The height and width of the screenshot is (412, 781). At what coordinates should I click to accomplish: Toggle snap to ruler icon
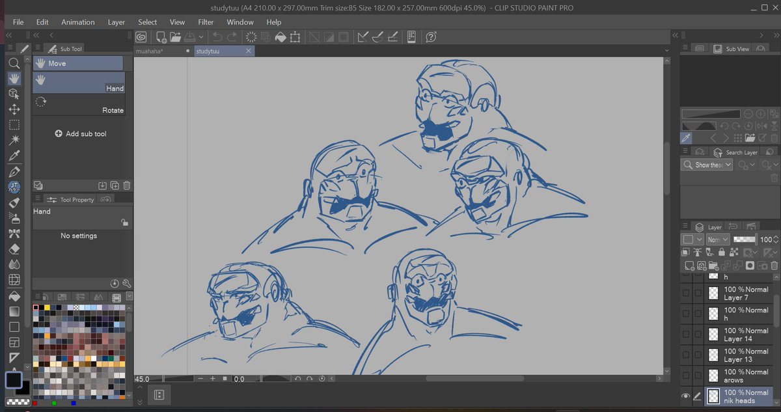(363, 38)
